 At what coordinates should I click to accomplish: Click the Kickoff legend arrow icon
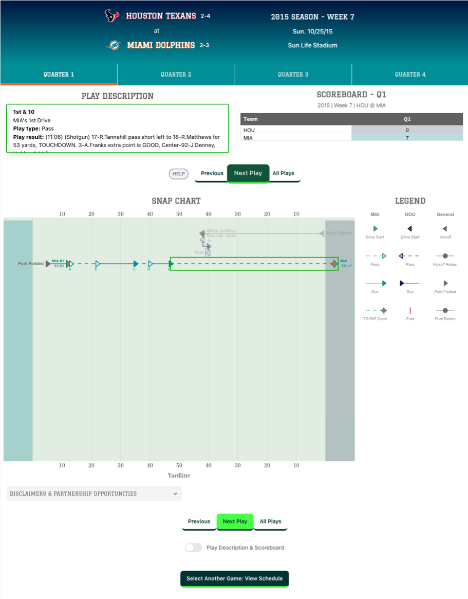coord(445,229)
